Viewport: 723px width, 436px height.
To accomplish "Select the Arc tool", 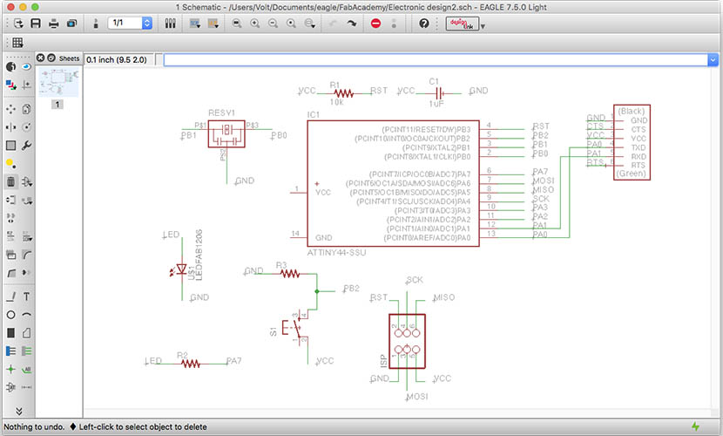I will tap(26, 315).
